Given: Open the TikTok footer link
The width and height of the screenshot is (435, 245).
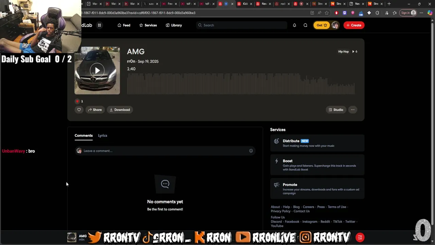Looking at the screenshot, I should (337, 222).
